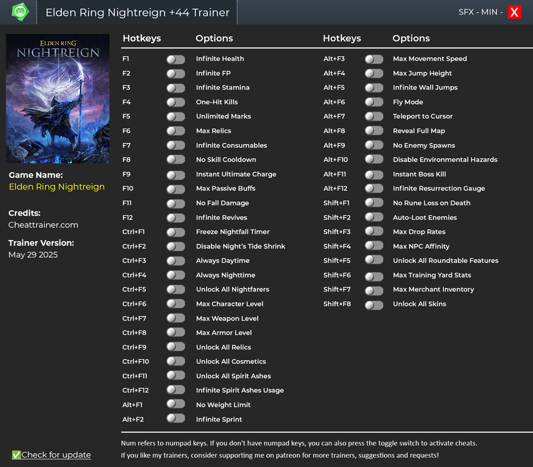
Task: Switch on Max Character Level
Action: pos(176,304)
